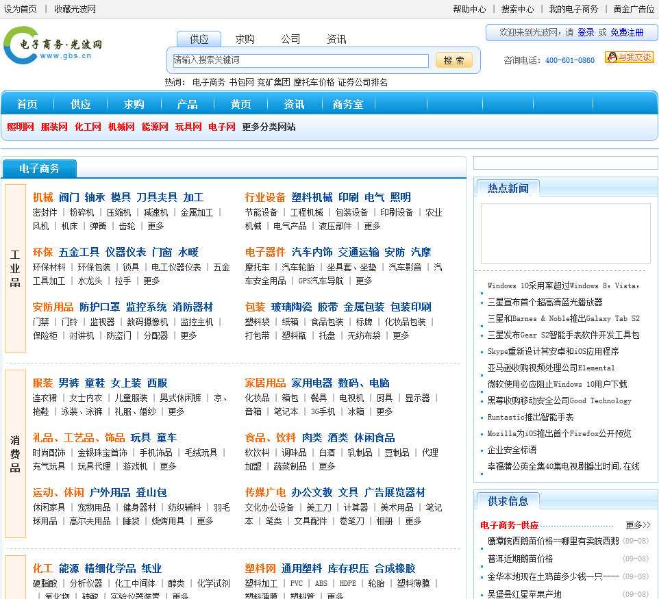
Task: Open the 玻璃陶瓷 category link
Action: (292, 307)
